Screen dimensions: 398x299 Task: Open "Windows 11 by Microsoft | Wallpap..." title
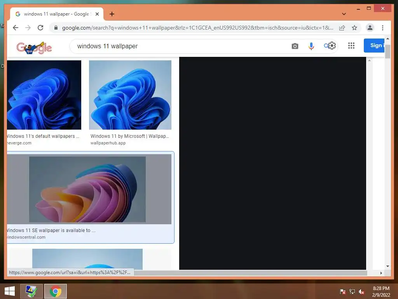[130, 136]
